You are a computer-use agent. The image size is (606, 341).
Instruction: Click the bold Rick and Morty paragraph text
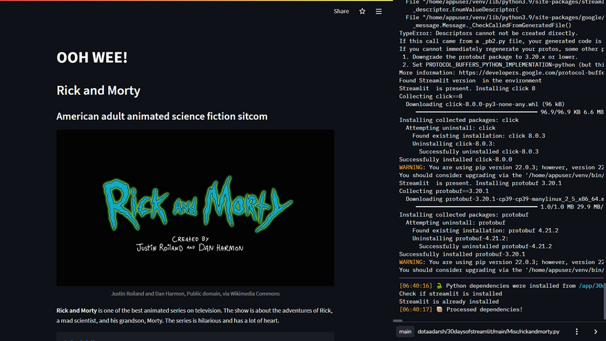[x=76, y=311]
